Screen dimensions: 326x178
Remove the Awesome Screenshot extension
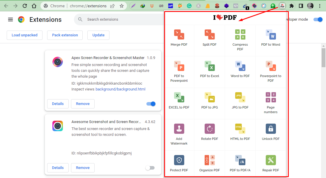tap(83, 168)
